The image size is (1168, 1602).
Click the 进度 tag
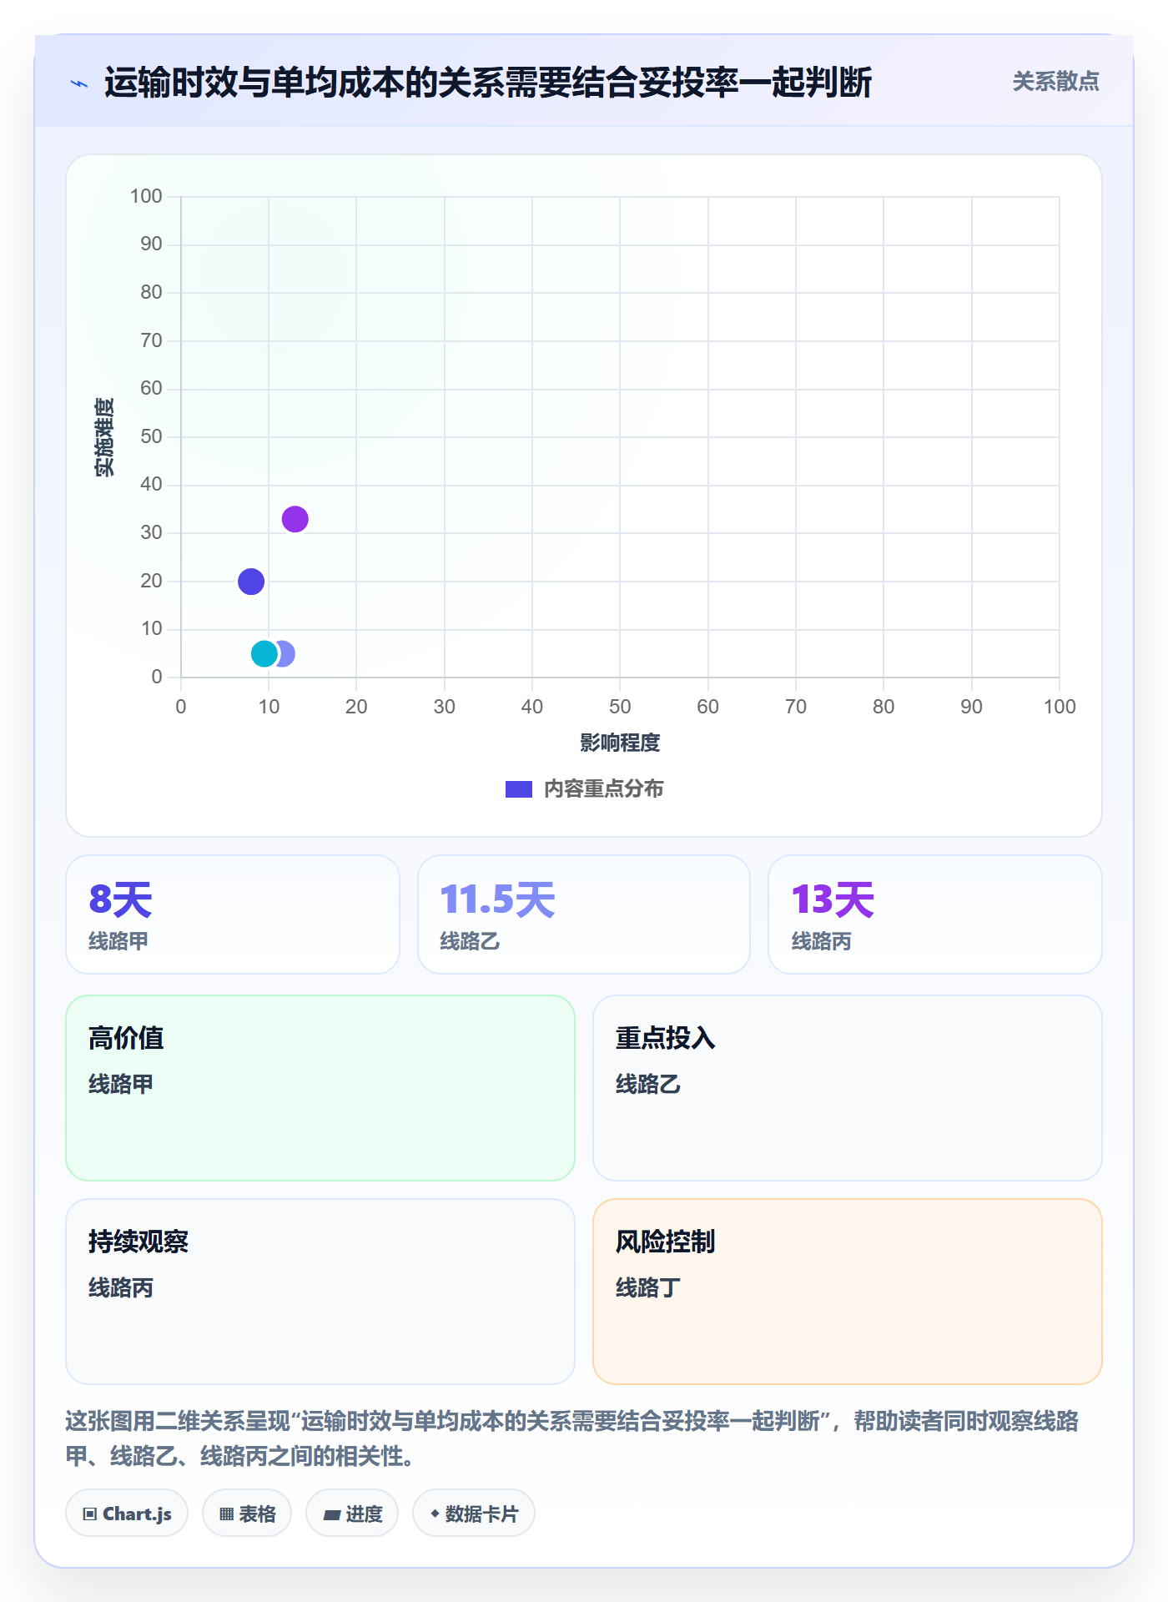[352, 1514]
